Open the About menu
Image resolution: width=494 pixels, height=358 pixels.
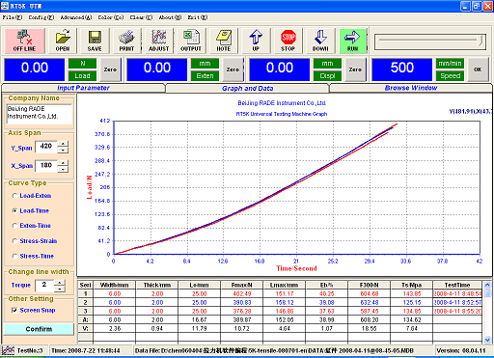pos(170,17)
